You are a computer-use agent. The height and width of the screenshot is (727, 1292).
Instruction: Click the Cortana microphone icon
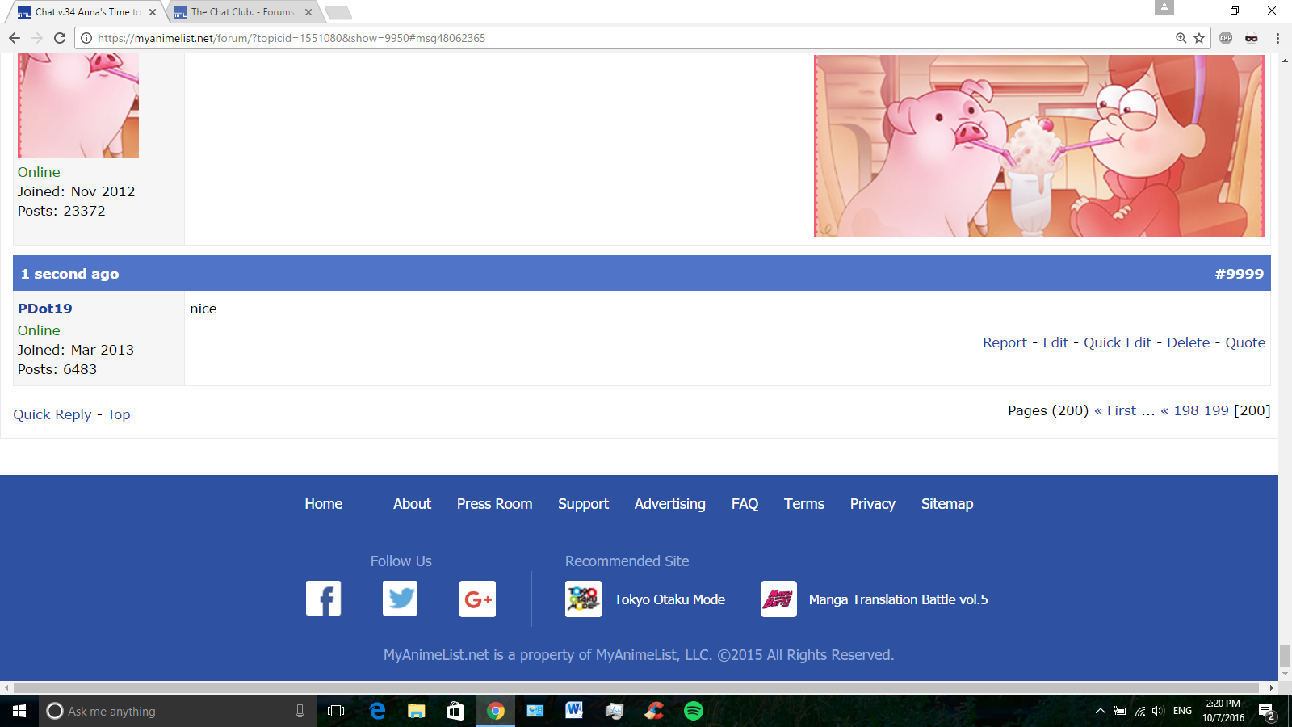pos(300,711)
